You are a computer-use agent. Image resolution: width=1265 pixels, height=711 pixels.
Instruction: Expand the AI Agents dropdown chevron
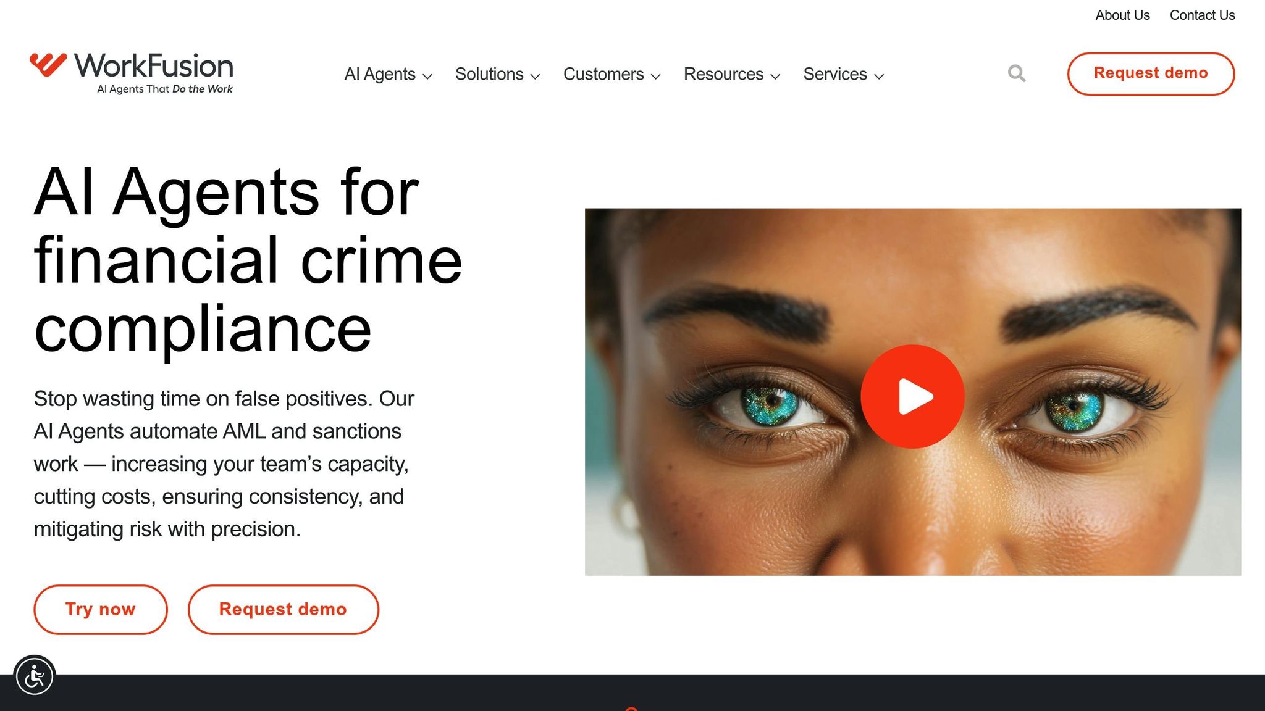[427, 76]
